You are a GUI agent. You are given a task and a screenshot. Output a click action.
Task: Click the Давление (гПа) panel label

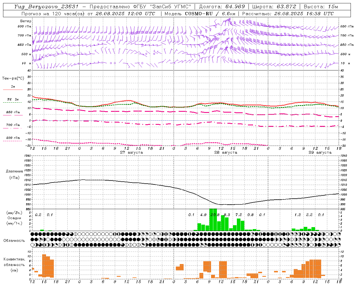click(14, 174)
